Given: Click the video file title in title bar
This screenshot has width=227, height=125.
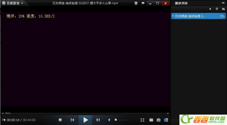Looking at the screenshot, I should (85, 3).
